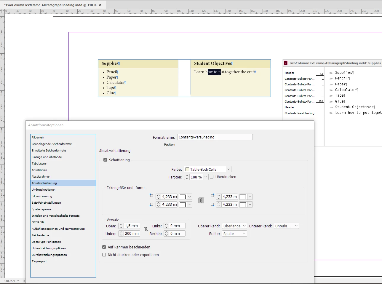Image resolution: width=382 pixels, height=284 pixels.
Task: Select Absatzlinien category
Action: [63, 170]
